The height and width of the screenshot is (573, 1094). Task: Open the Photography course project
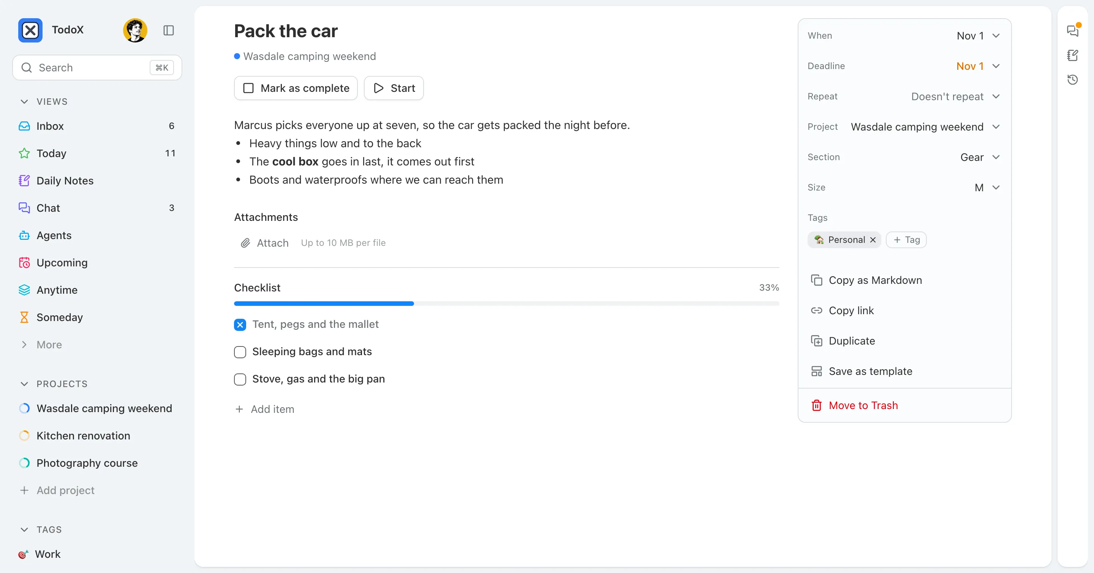[97, 463]
